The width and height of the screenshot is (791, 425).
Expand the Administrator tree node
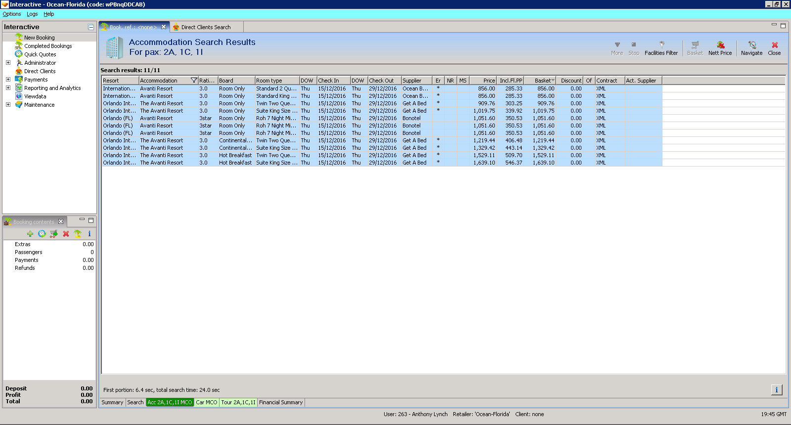(x=8, y=62)
